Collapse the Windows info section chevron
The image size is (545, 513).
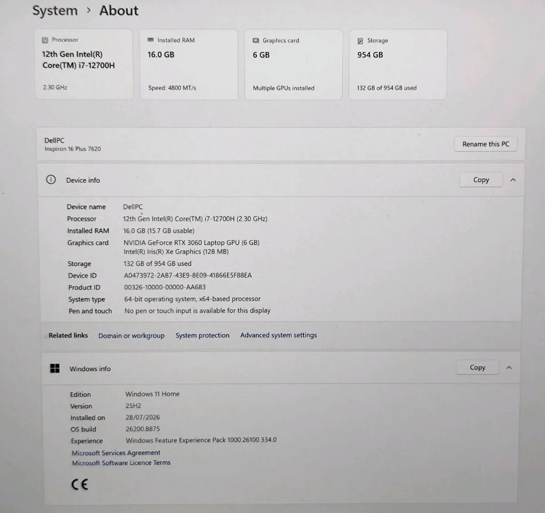coord(509,367)
